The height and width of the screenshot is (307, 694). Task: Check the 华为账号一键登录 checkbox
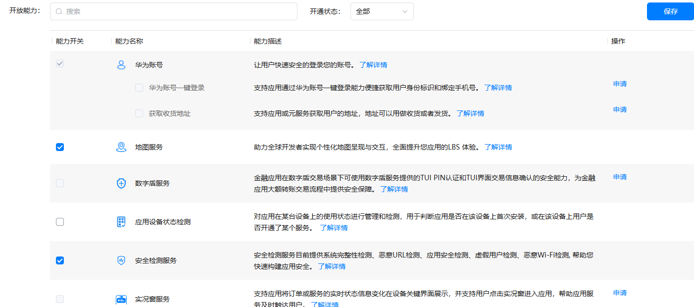(139, 88)
